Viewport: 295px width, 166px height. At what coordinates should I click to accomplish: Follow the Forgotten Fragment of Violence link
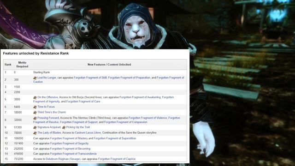[x=147, y=118]
